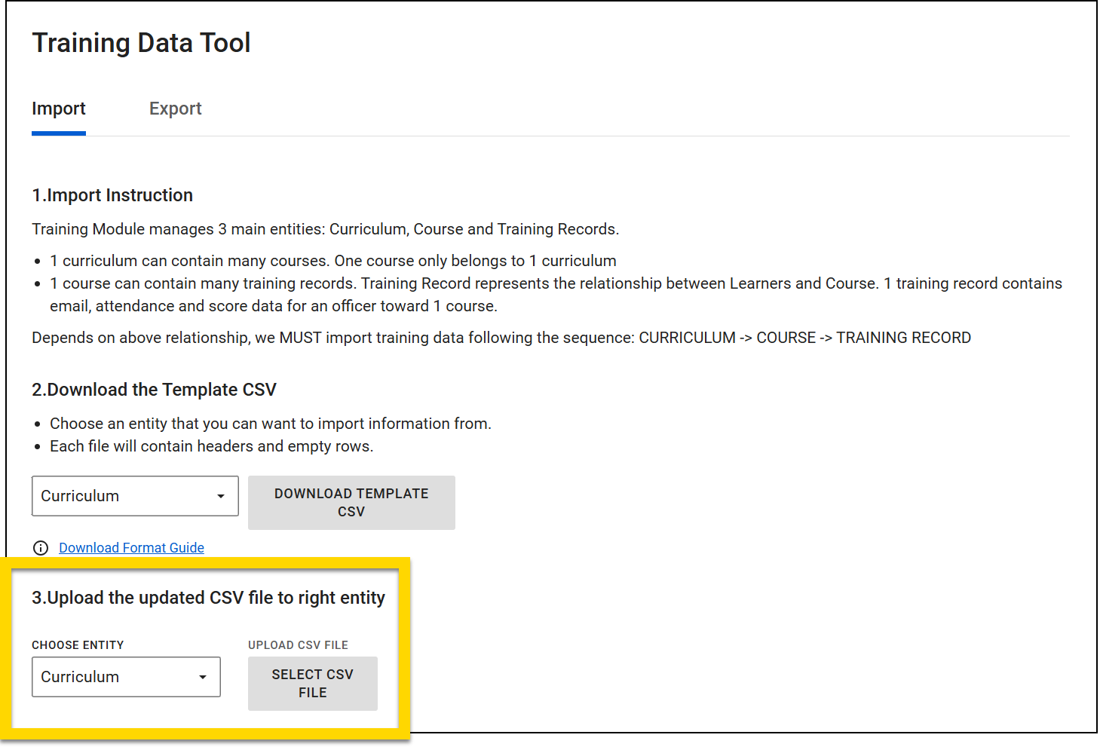Click the info icon beside Download Format Guide
This screenshot has width=1100, height=747.
click(41, 548)
